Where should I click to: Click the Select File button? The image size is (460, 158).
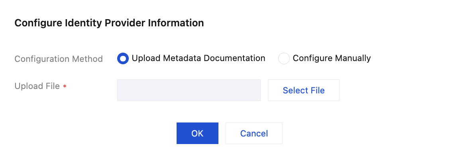pos(304,90)
